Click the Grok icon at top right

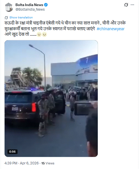[x=126, y=5]
